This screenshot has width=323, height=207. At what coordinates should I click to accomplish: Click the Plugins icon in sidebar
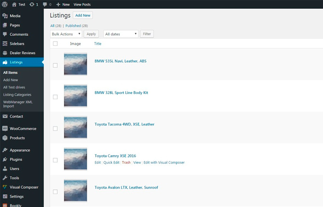click(5, 159)
